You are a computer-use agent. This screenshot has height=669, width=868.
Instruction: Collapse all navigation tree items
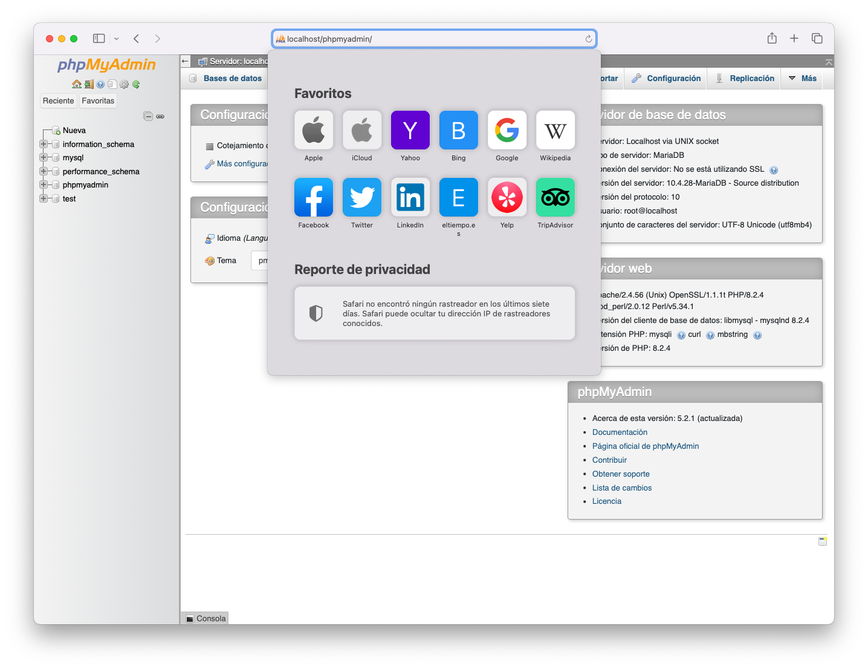pyautogui.click(x=148, y=116)
